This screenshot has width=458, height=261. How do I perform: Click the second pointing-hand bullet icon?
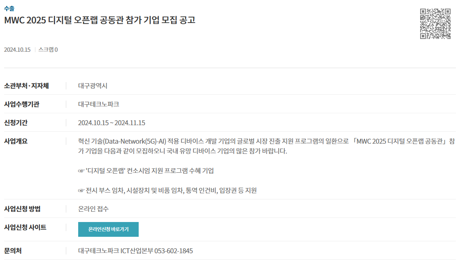pyautogui.click(x=81, y=190)
